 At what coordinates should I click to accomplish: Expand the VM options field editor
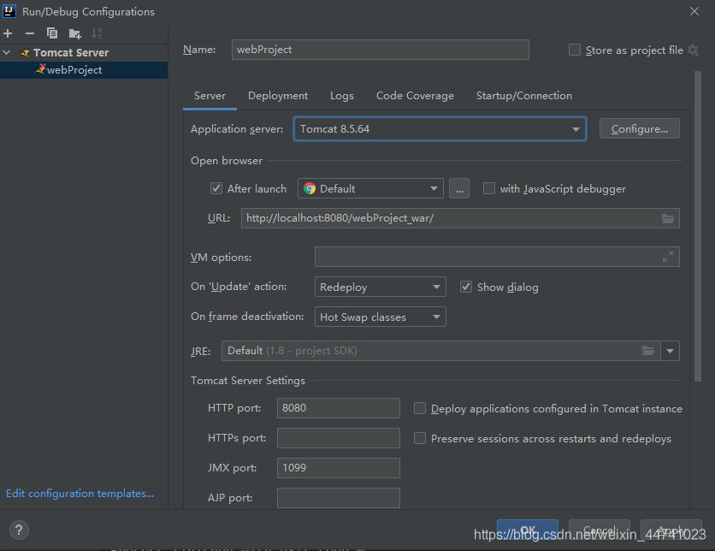[x=668, y=257]
